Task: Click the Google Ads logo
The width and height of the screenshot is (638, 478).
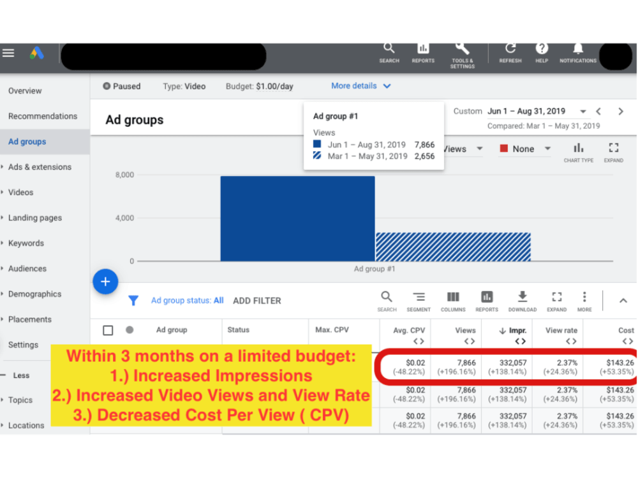Action: [x=36, y=53]
